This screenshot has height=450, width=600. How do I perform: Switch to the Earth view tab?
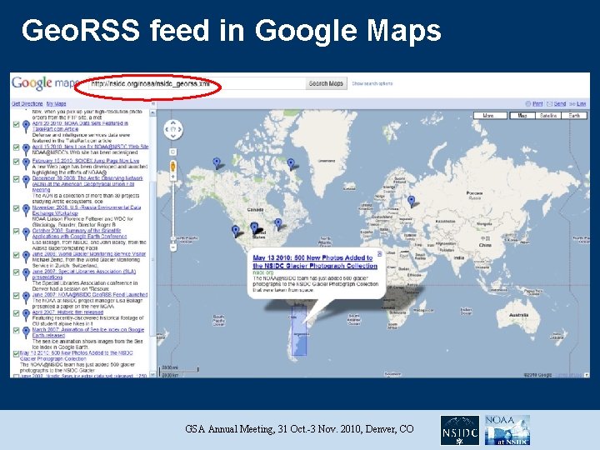(x=574, y=116)
